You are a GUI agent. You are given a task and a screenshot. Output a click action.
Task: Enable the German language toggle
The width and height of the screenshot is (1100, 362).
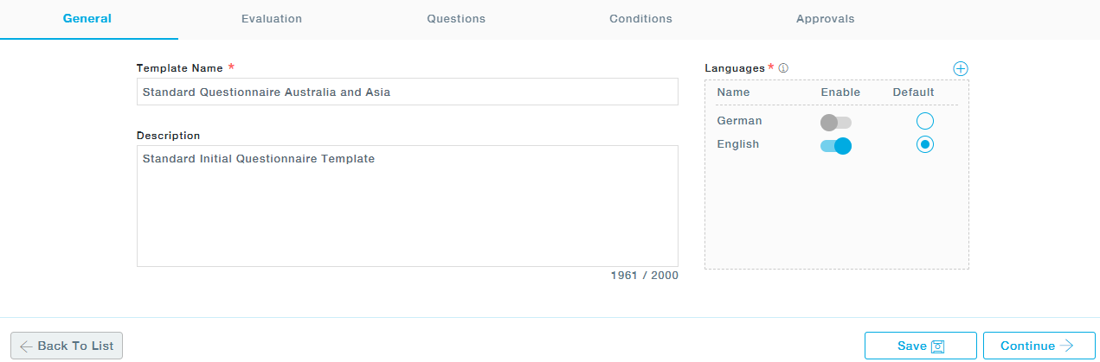point(836,123)
